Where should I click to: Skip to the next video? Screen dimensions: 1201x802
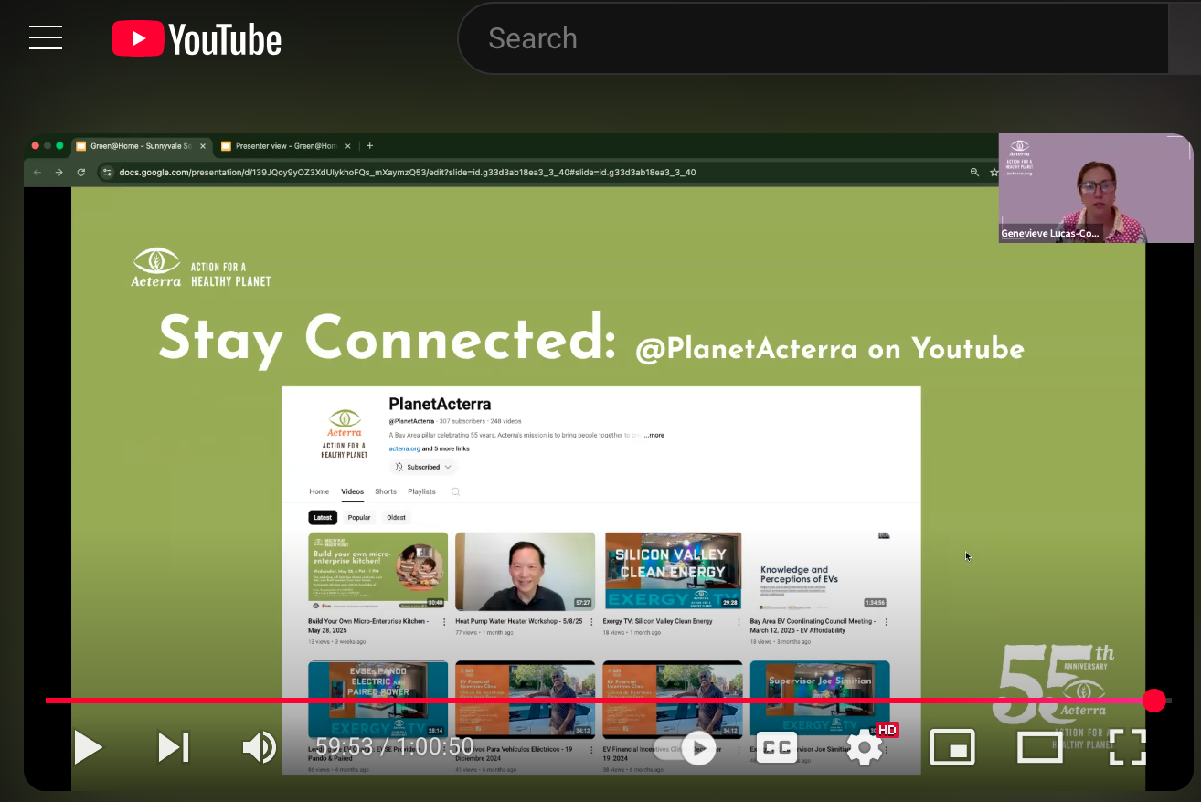pyautogui.click(x=174, y=747)
